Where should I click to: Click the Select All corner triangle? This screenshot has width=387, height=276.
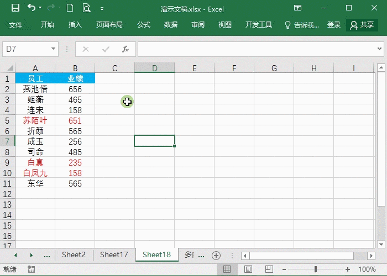click(10, 68)
